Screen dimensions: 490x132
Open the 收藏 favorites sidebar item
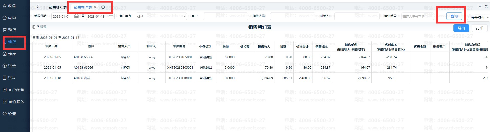coord(9,6)
